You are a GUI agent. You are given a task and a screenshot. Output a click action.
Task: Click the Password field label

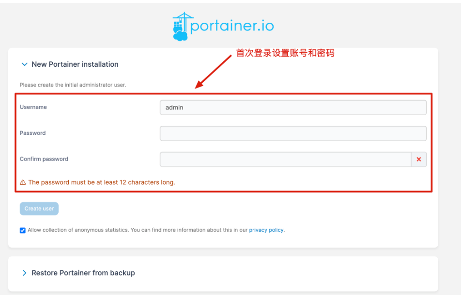pos(33,133)
